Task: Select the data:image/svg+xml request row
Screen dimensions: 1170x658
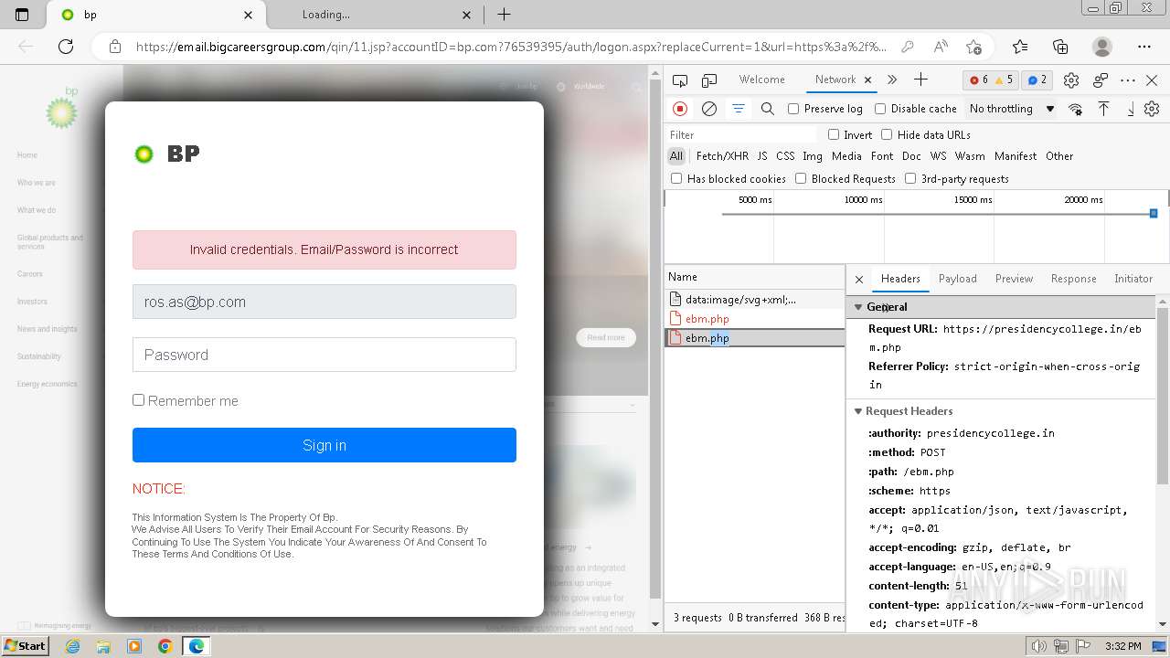Action: [755, 300]
